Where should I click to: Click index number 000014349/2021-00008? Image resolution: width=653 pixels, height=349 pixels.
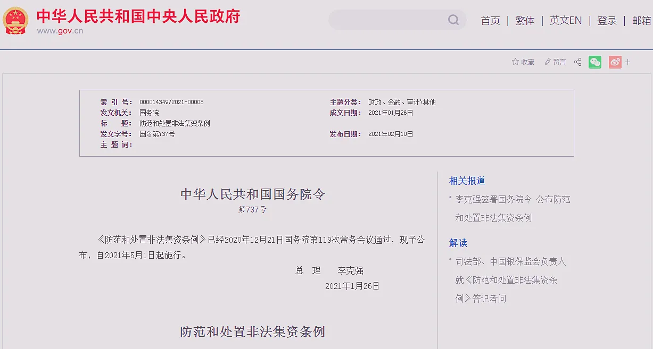coord(171,102)
